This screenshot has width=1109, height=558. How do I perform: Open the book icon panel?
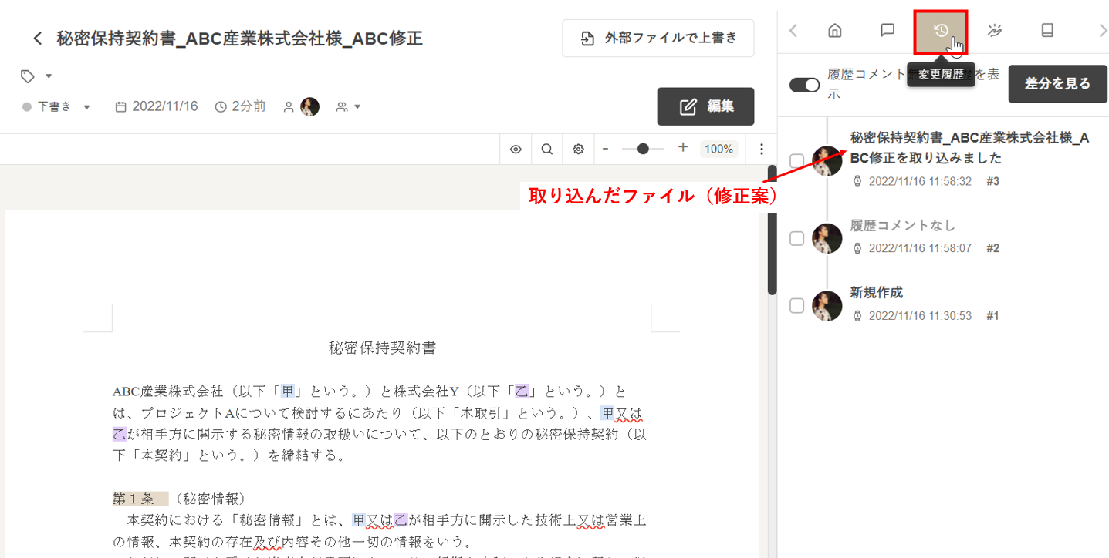(1047, 31)
